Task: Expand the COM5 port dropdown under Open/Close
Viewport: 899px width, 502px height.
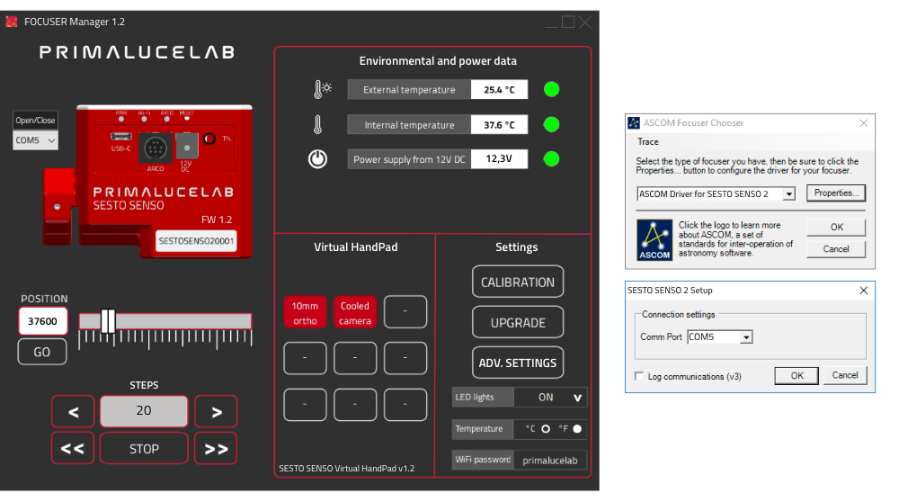Action: (35, 140)
